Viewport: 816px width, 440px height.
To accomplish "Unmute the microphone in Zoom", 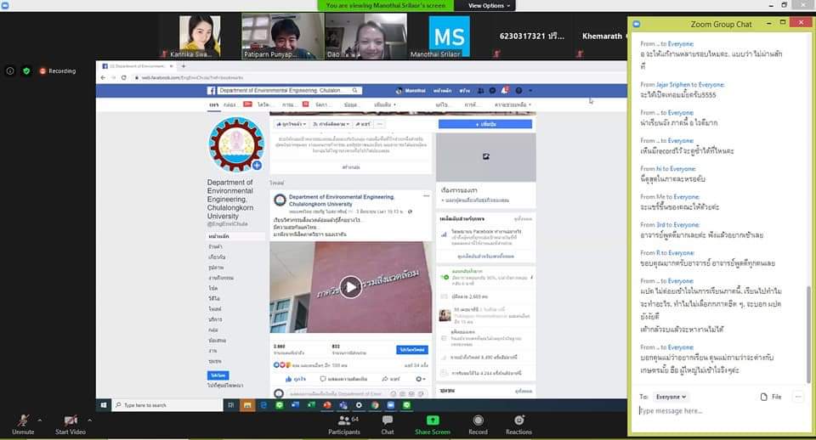I will [x=23, y=424].
